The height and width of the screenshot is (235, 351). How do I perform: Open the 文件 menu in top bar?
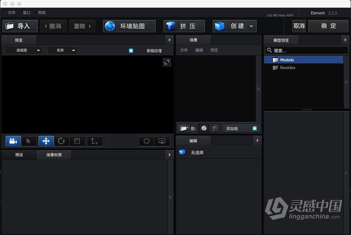click(12, 13)
